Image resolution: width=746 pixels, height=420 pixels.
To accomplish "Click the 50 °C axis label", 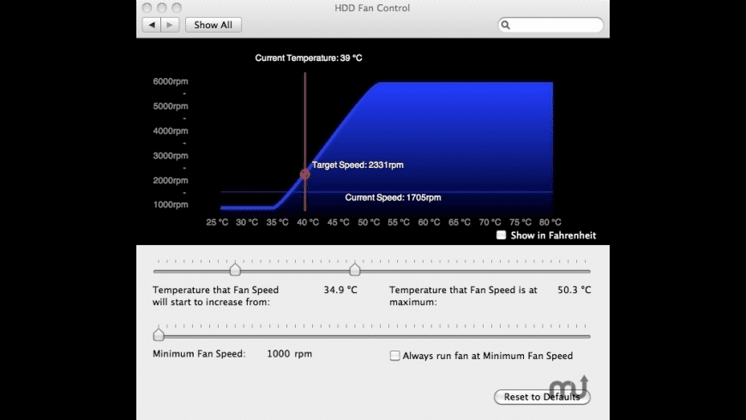I will pos(369,222).
